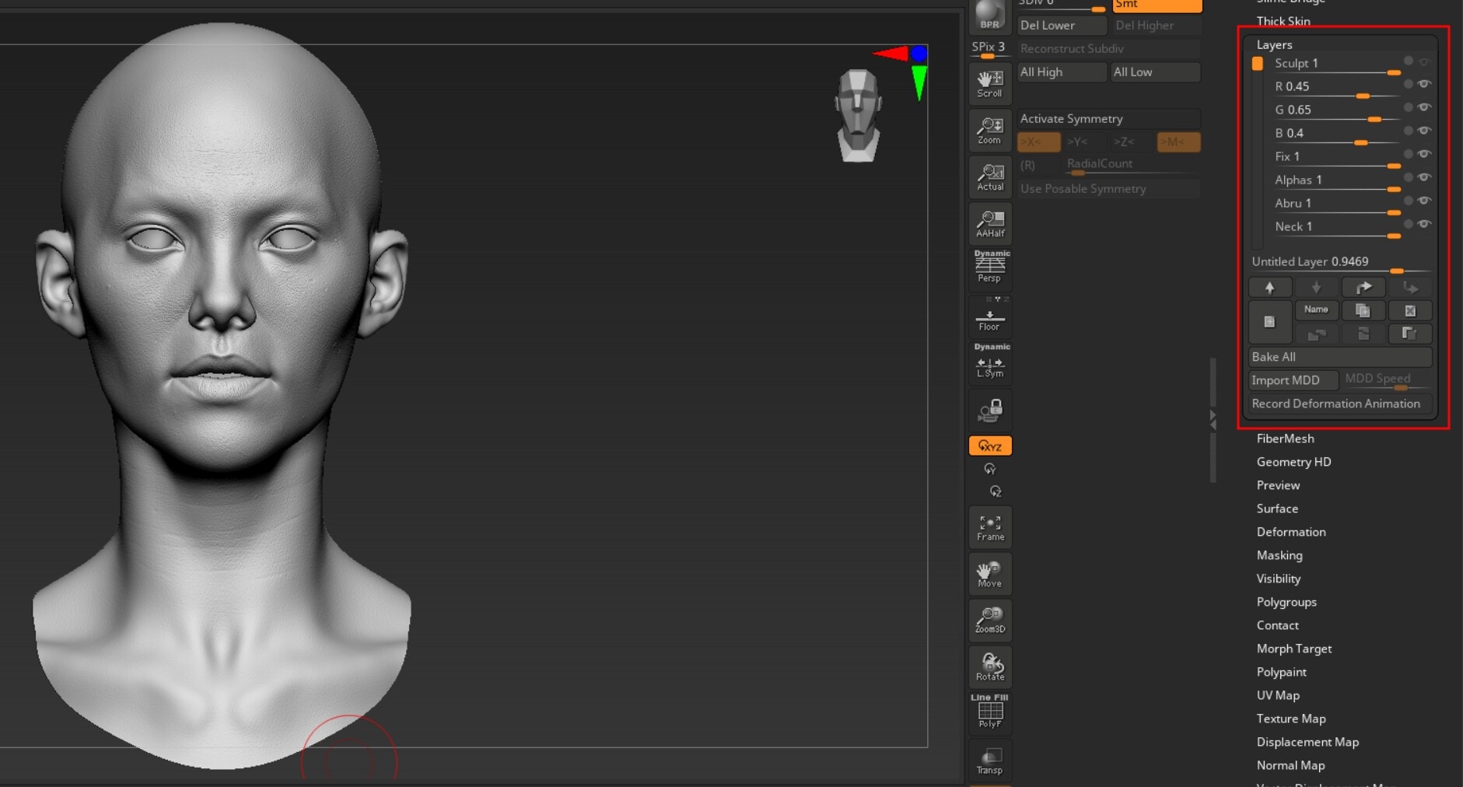1463x787 pixels.
Task: Open the Displacement Map subpalette
Action: click(1307, 742)
